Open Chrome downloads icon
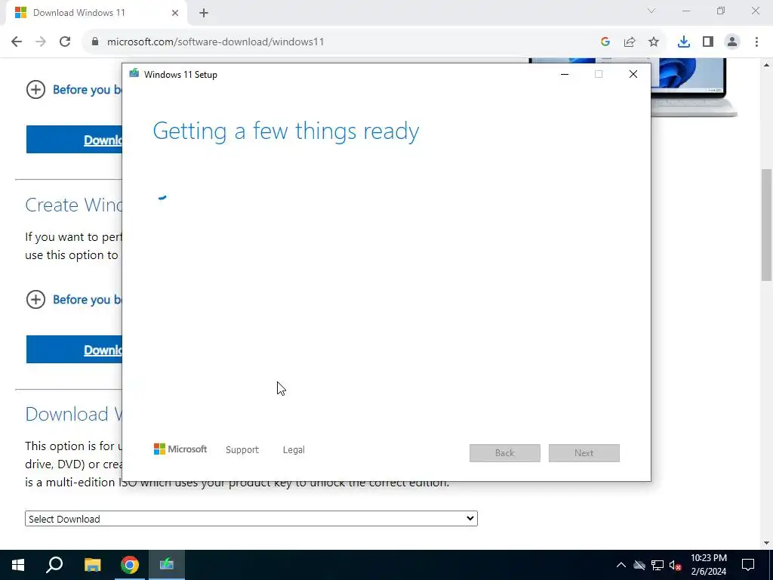 pyautogui.click(x=684, y=42)
